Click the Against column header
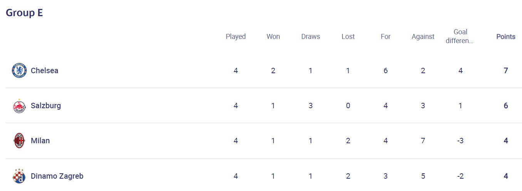 tap(423, 37)
